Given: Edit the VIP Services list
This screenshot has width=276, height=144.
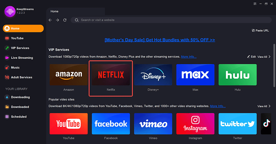Looking at the screenshot, I should [x=252, y=56].
